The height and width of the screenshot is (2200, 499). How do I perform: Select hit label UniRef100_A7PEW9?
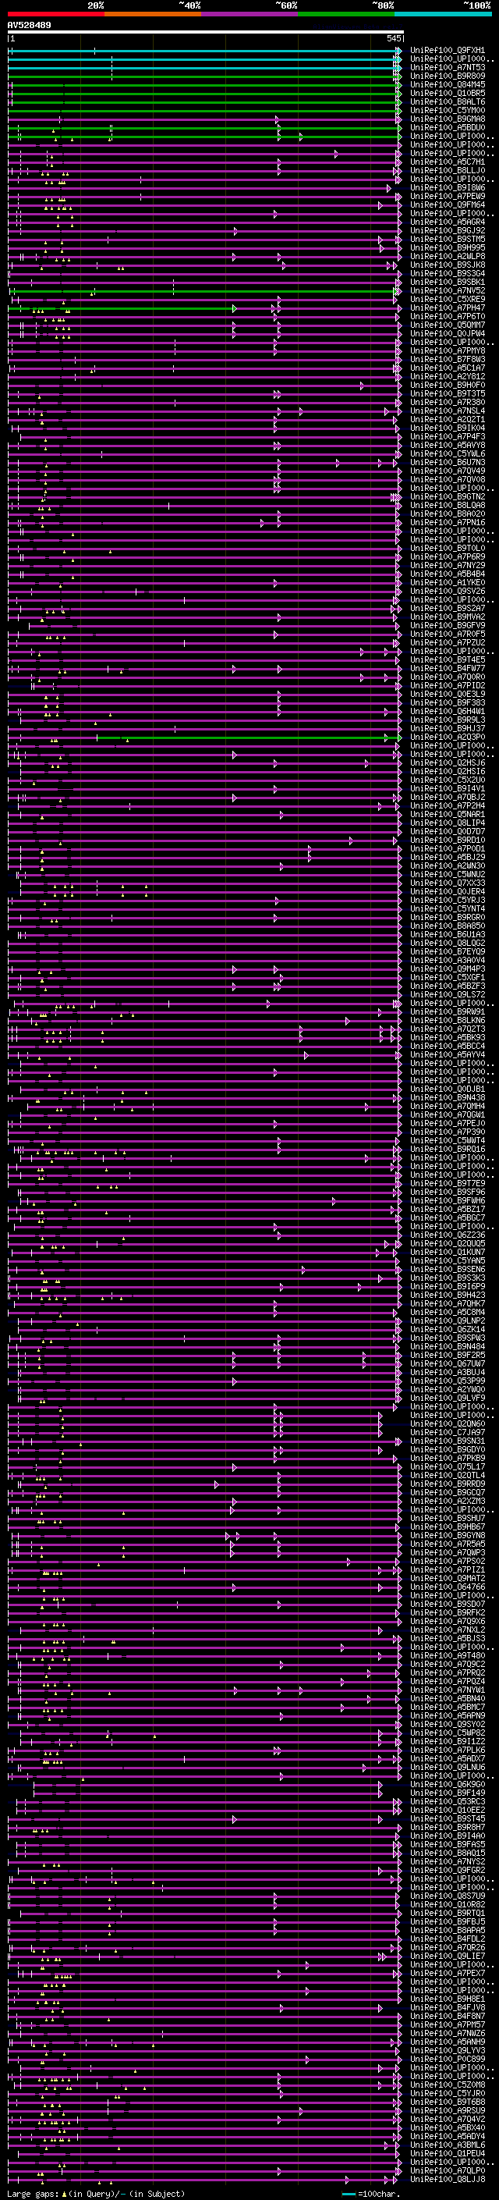(448, 197)
